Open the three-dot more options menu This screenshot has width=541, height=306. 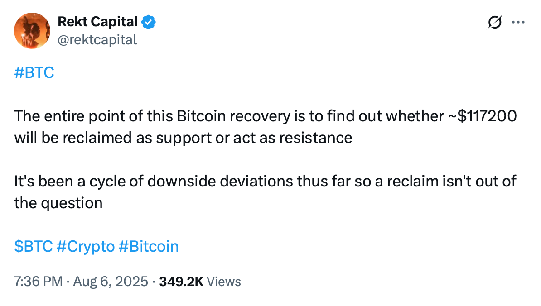[518, 22]
